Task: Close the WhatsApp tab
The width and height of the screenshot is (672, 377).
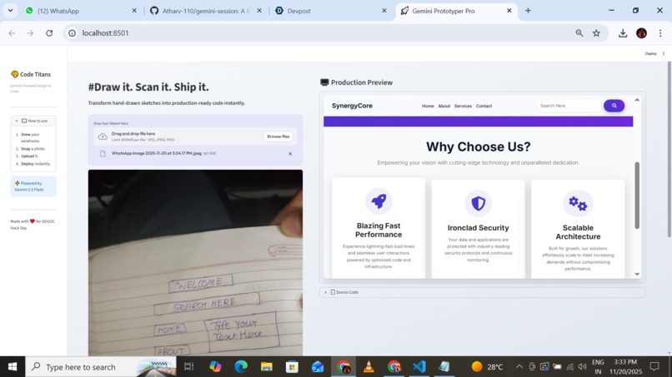Action: coord(134,11)
